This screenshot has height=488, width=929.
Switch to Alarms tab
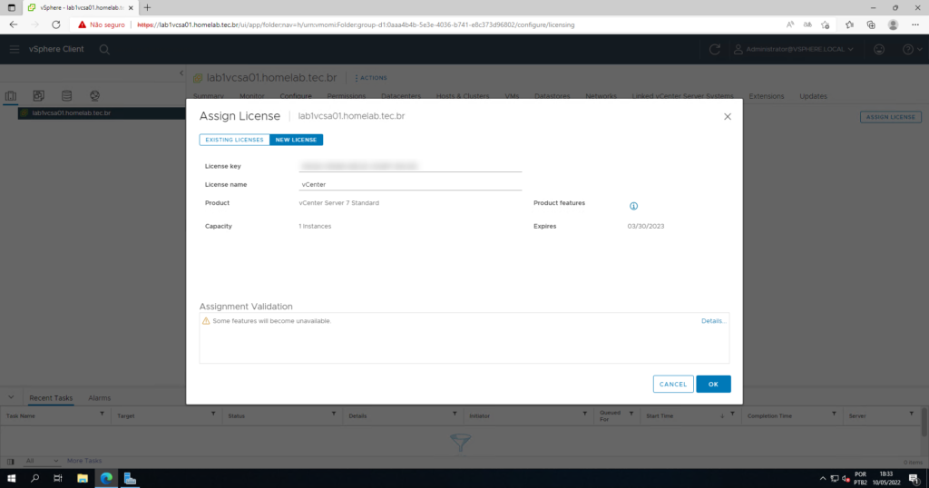pos(100,398)
